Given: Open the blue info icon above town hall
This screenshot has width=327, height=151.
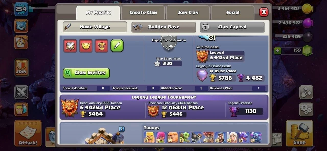Looking at the screenshot, I should pos(122,129).
